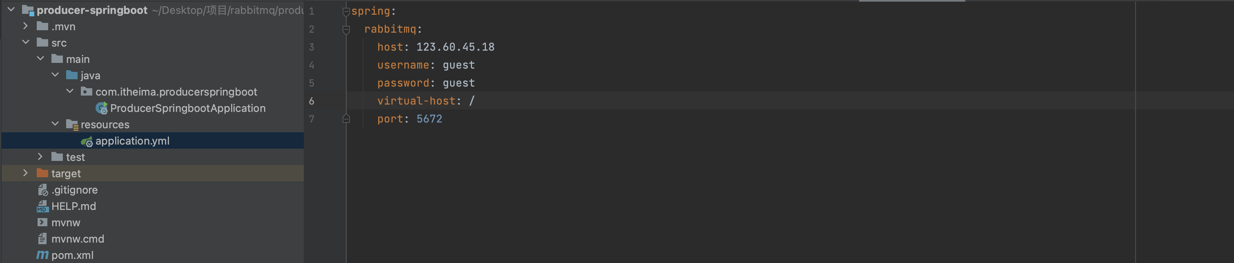1234x263 pixels.
Task: Select mvnw.cmd in project tree
Action: point(78,238)
